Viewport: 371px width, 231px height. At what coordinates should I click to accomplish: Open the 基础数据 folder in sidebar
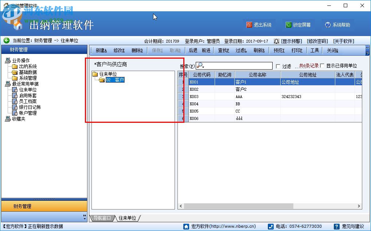tap(28, 72)
